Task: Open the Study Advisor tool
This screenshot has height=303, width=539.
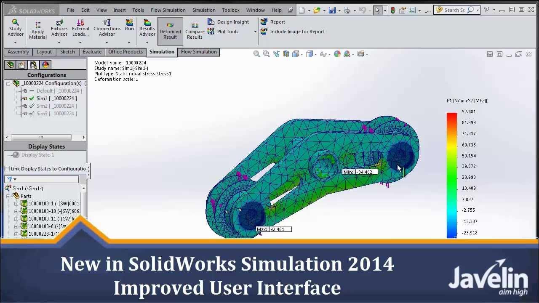Action: click(x=15, y=28)
